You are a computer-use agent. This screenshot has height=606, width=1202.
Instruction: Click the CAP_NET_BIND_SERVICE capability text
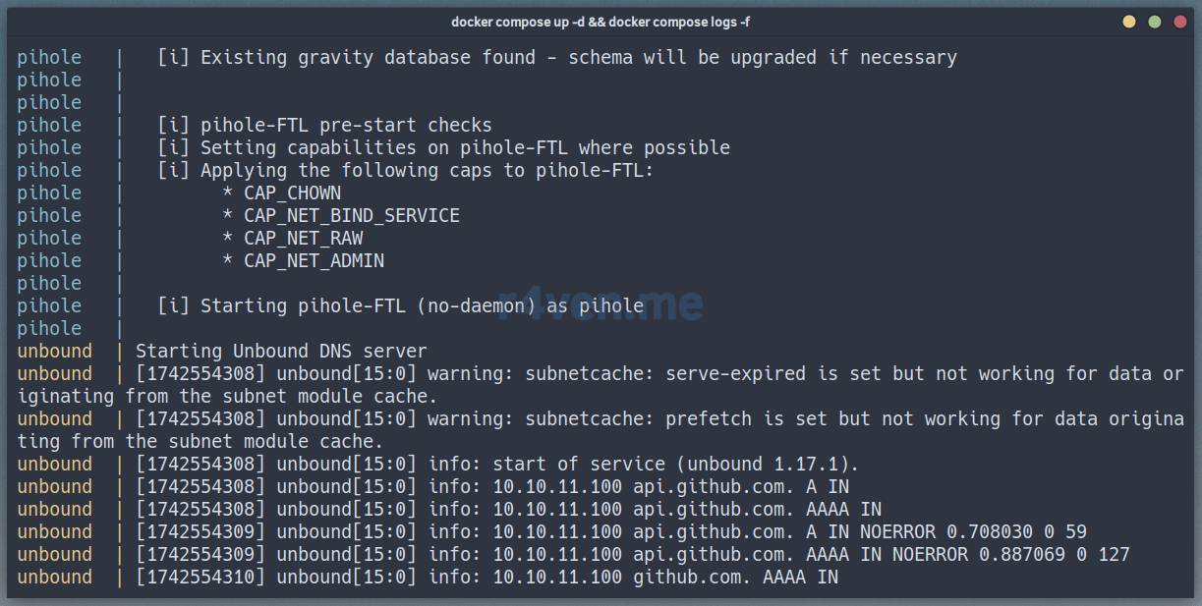(x=351, y=215)
